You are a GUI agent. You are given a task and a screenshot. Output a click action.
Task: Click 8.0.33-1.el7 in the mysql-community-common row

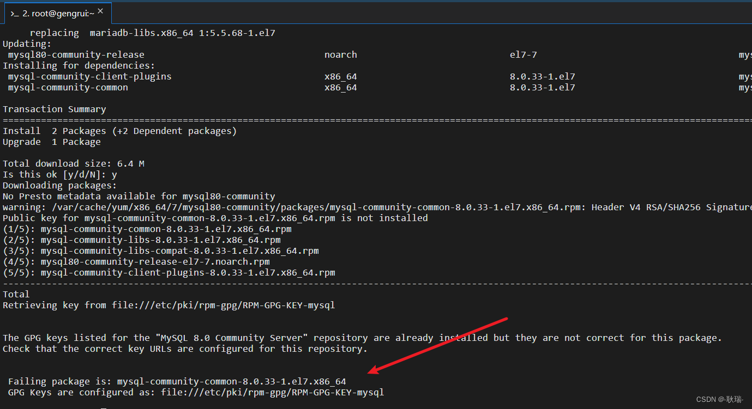543,88
